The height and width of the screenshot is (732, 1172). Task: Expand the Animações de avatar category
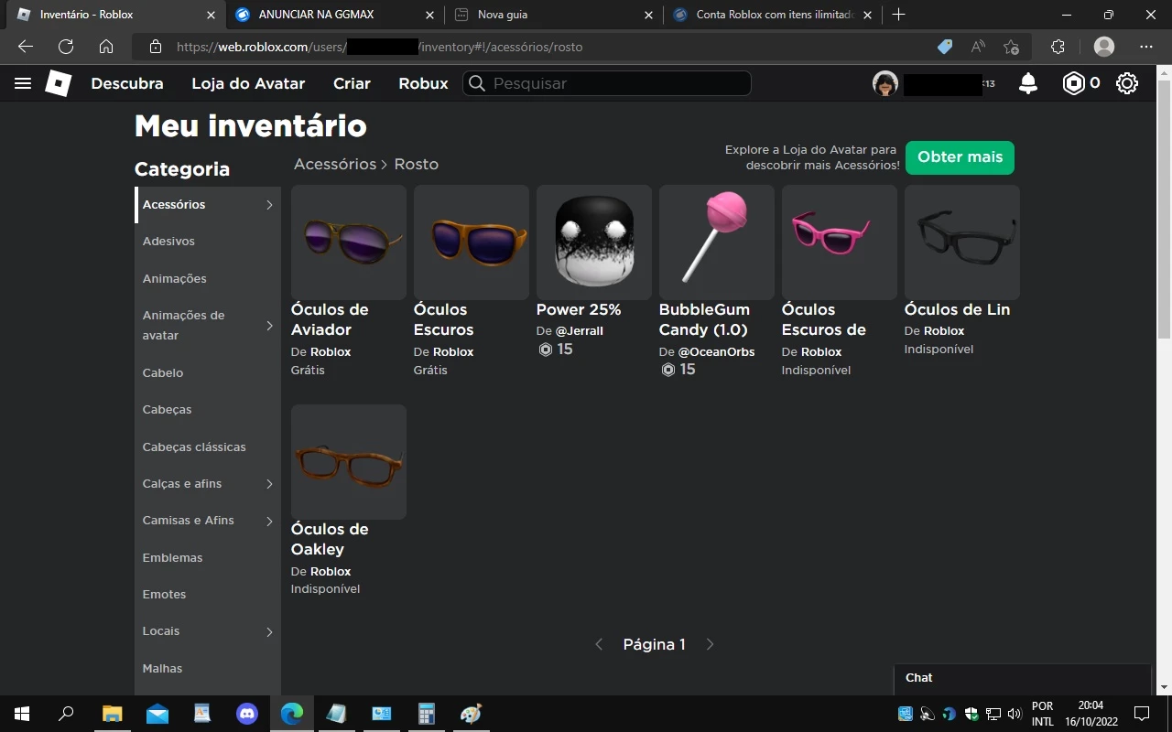pyautogui.click(x=269, y=326)
